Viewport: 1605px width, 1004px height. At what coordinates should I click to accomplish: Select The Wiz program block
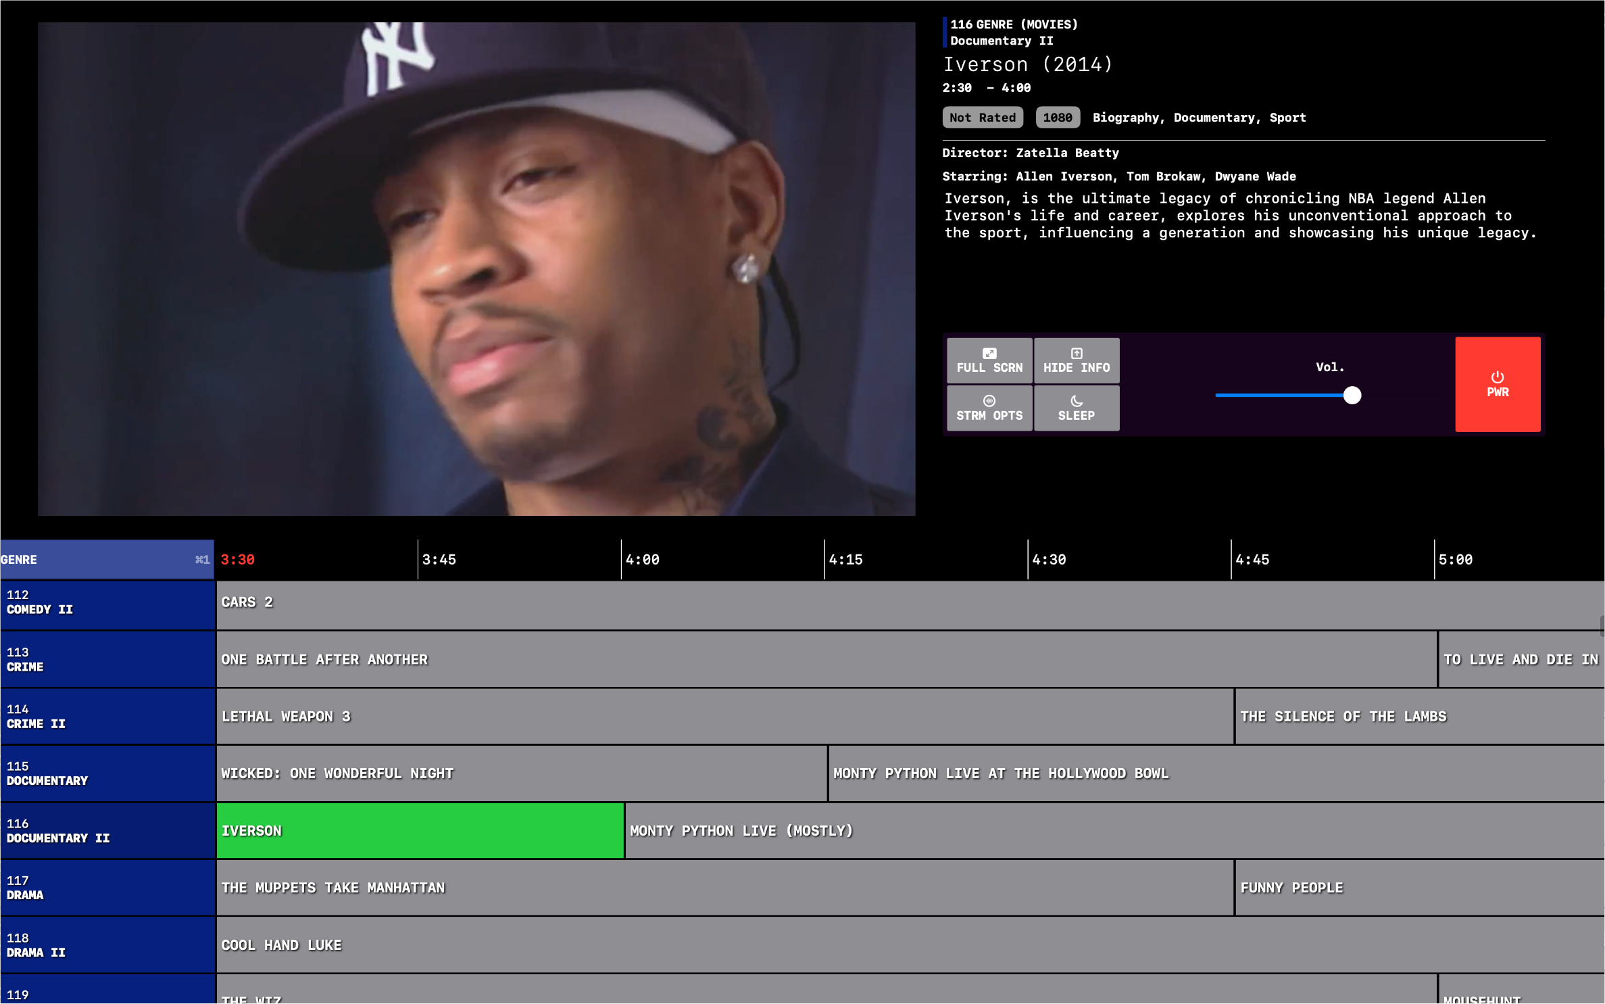(x=826, y=990)
